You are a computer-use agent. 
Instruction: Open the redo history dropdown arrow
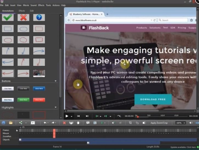[x=56, y=123]
